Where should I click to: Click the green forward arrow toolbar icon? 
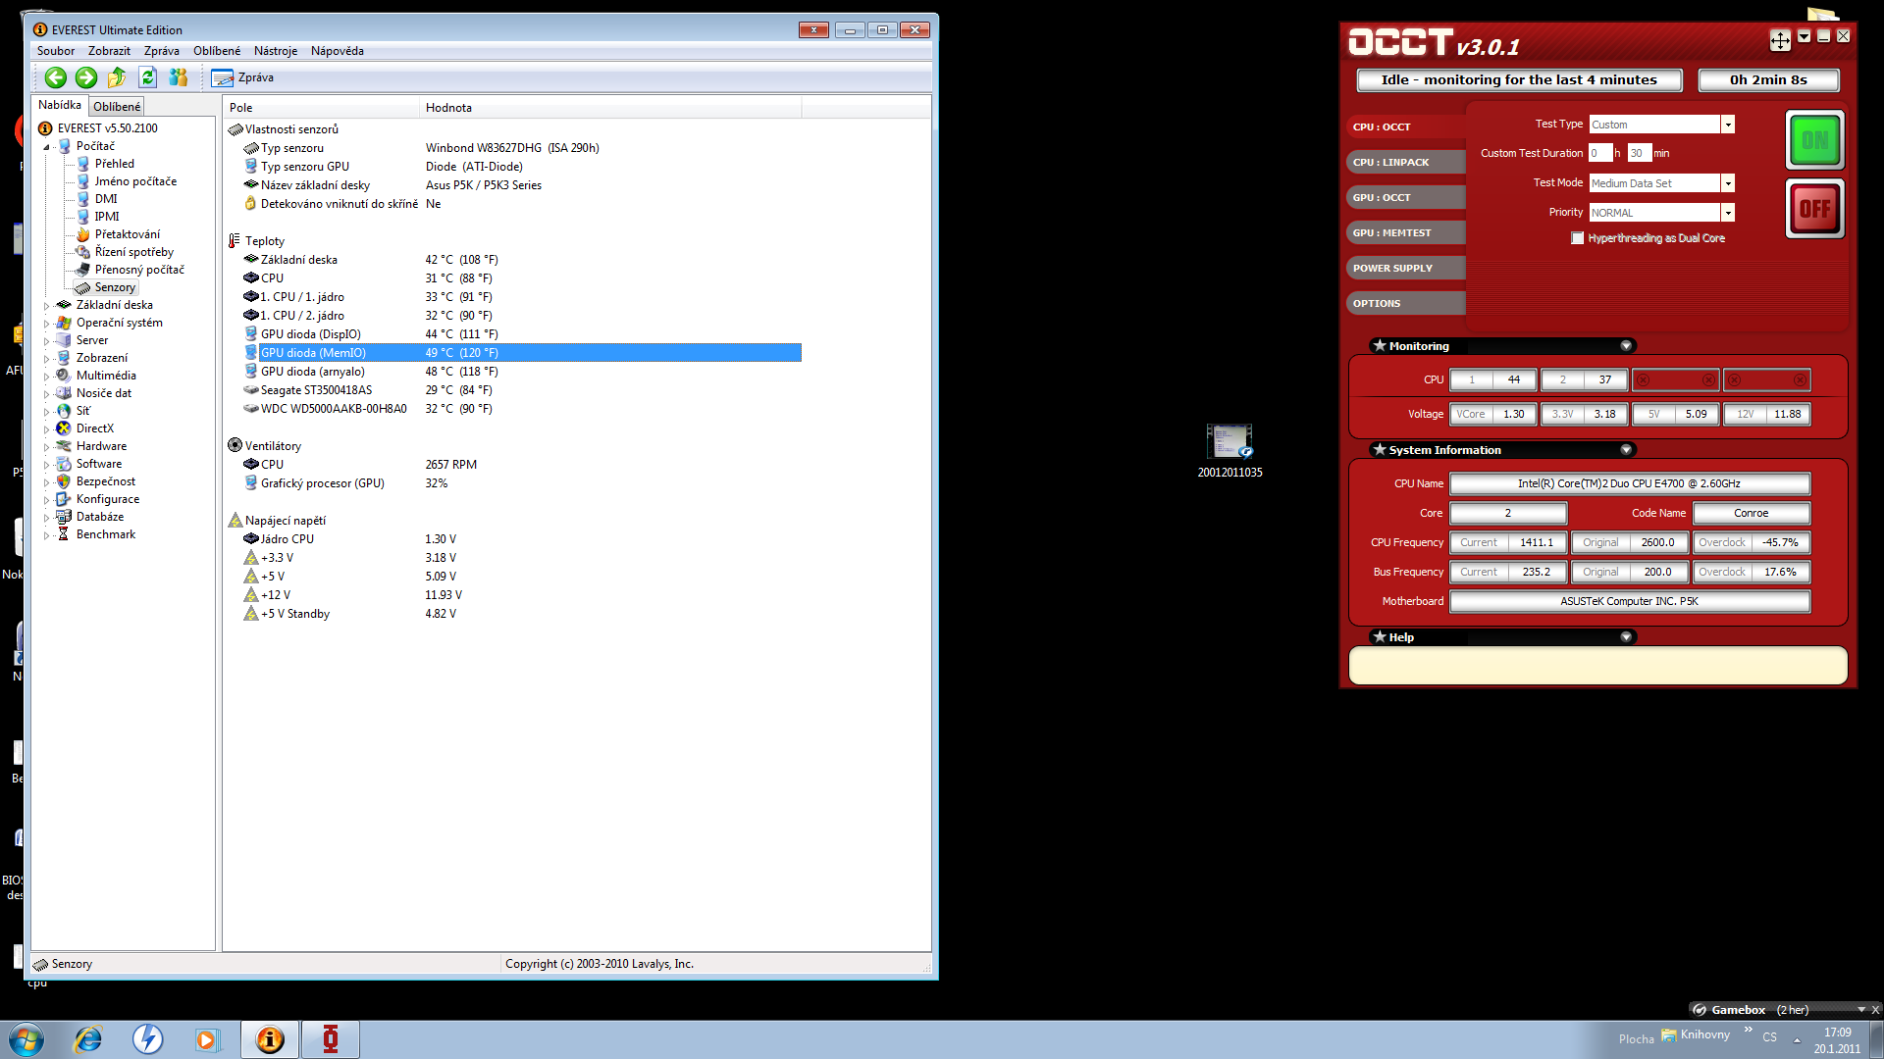pos(86,77)
